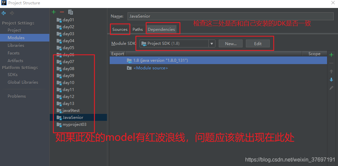The height and width of the screenshot is (166, 338).
Task: Click the Edit SDK button
Action: point(257,43)
